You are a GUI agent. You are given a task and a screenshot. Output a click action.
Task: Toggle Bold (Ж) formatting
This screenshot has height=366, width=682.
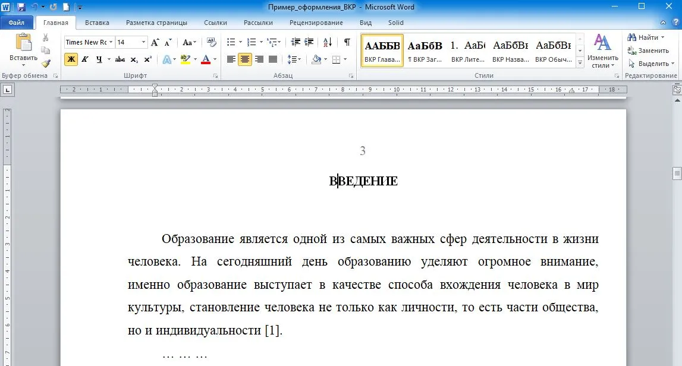[71, 59]
